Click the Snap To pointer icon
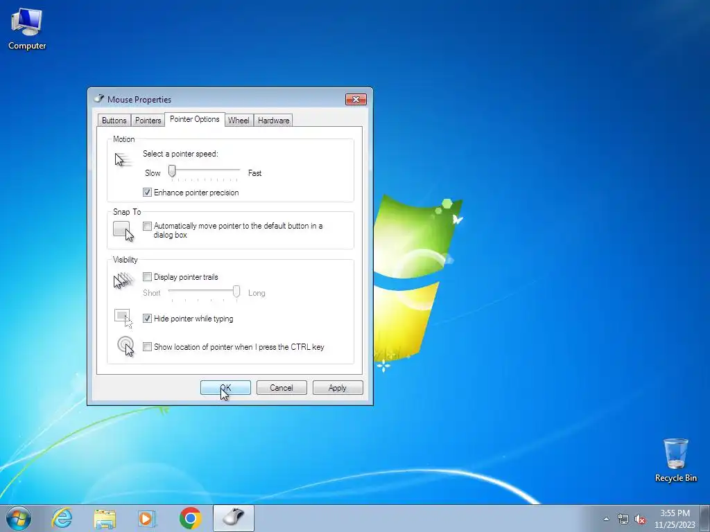The image size is (710, 532). (123, 231)
